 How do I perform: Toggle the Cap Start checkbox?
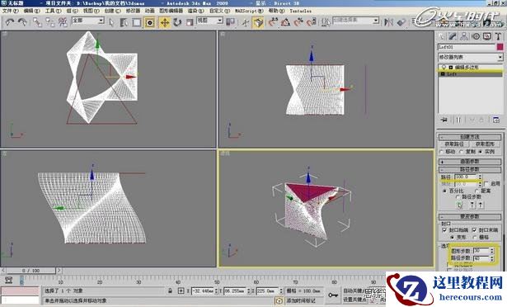(x=444, y=230)
